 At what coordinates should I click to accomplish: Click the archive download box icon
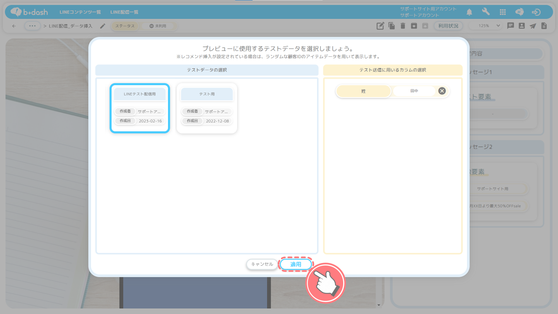tap(414, 26)
